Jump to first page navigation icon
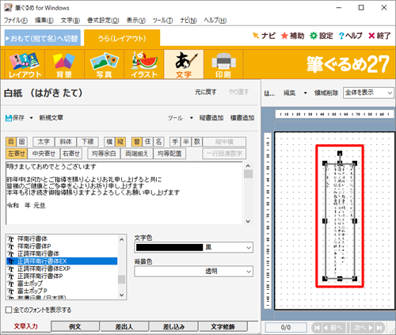396x335 pixels. click(317, 328)
